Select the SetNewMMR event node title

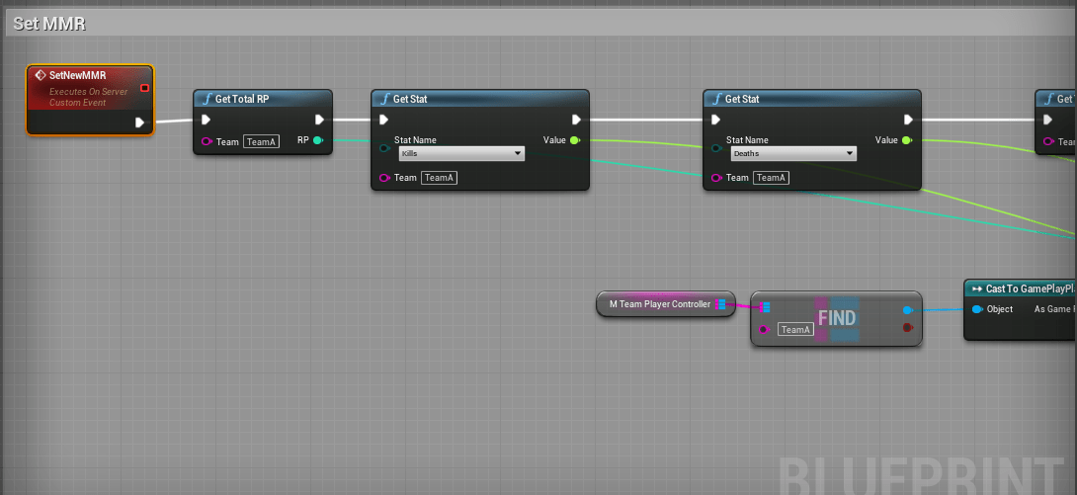pyautogui.click(x=77, y=75)
